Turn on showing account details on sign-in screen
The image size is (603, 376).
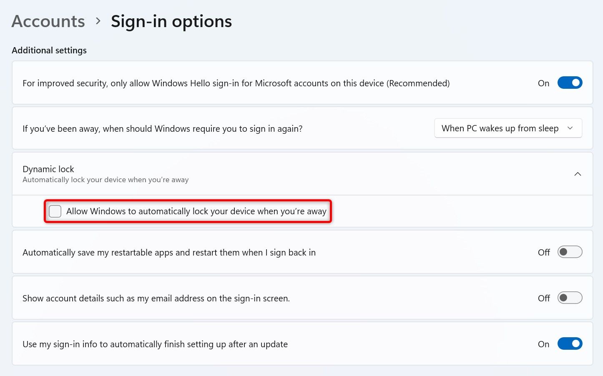570,298
